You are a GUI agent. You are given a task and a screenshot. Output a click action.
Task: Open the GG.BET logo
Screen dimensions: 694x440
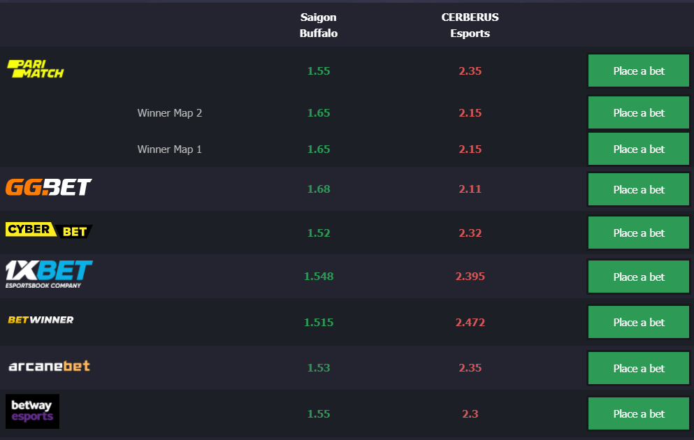pyautogui.click(x=49, y=187)
